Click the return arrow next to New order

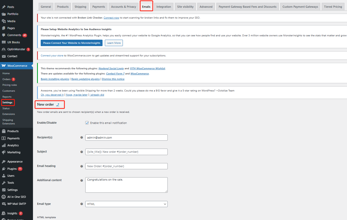point(58,105)
